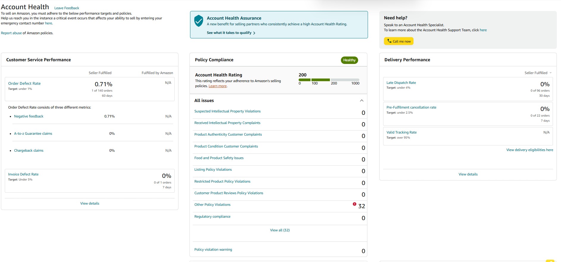Collapse the All issues section
This screenshot has height=262, width=561.
(x=362, y=101)
